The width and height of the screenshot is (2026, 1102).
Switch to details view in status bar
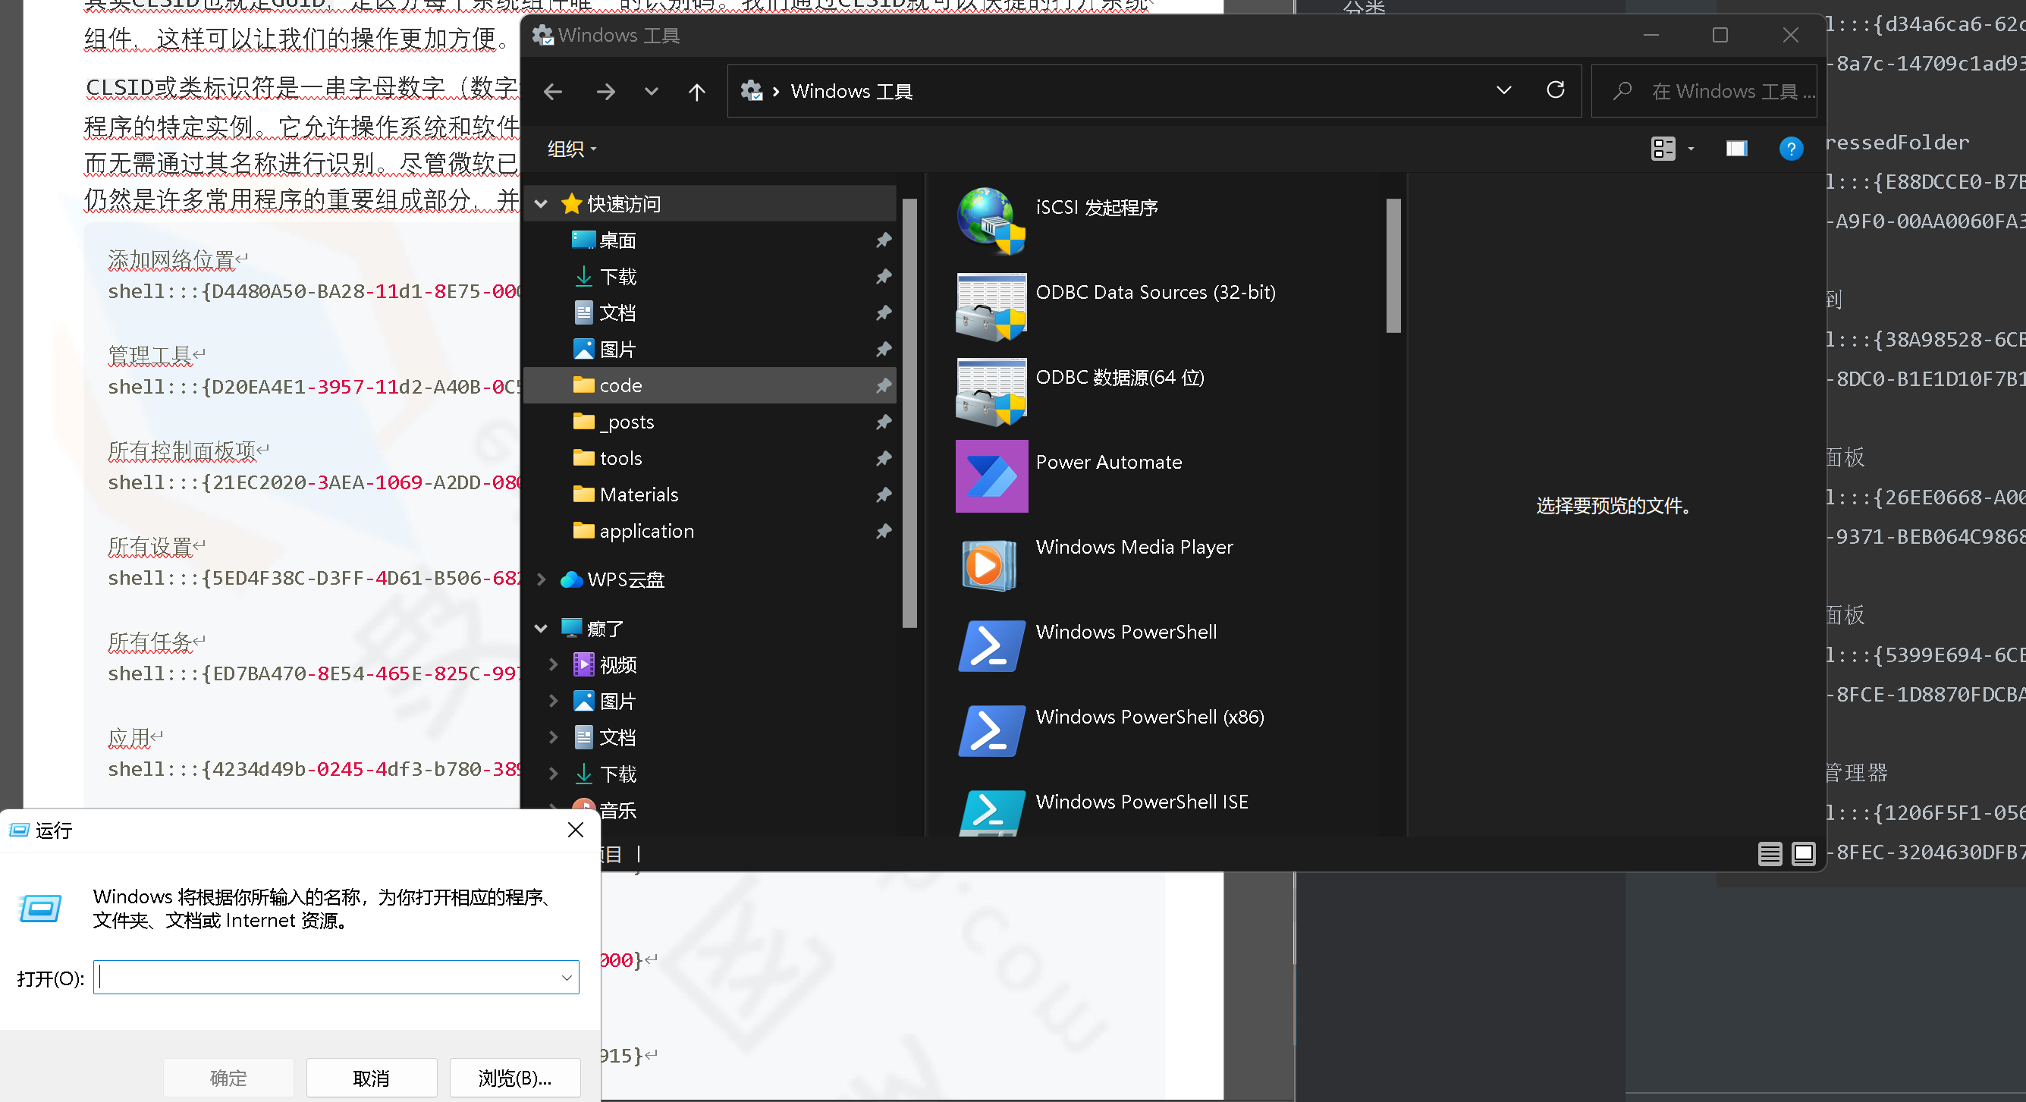point(1770,853)
